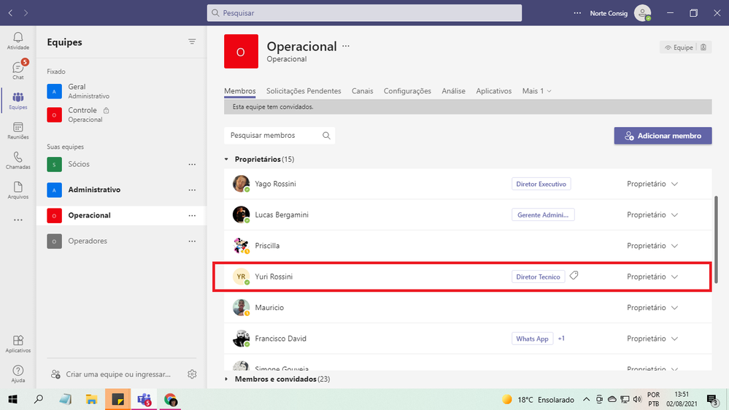The height and width of the screenshot is (410, 729).
Task: Click the filter teams icon
Action: pos(192,42)
